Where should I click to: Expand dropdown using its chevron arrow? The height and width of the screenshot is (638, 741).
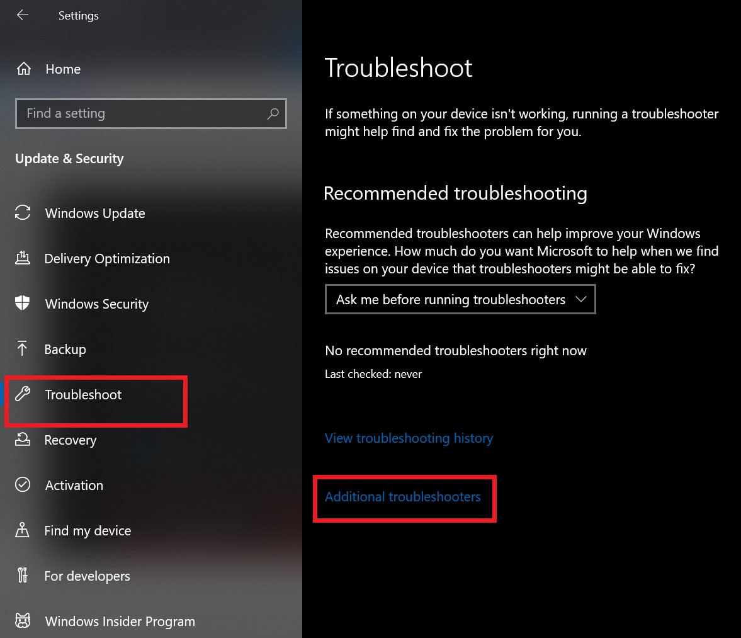click(581, 300)
